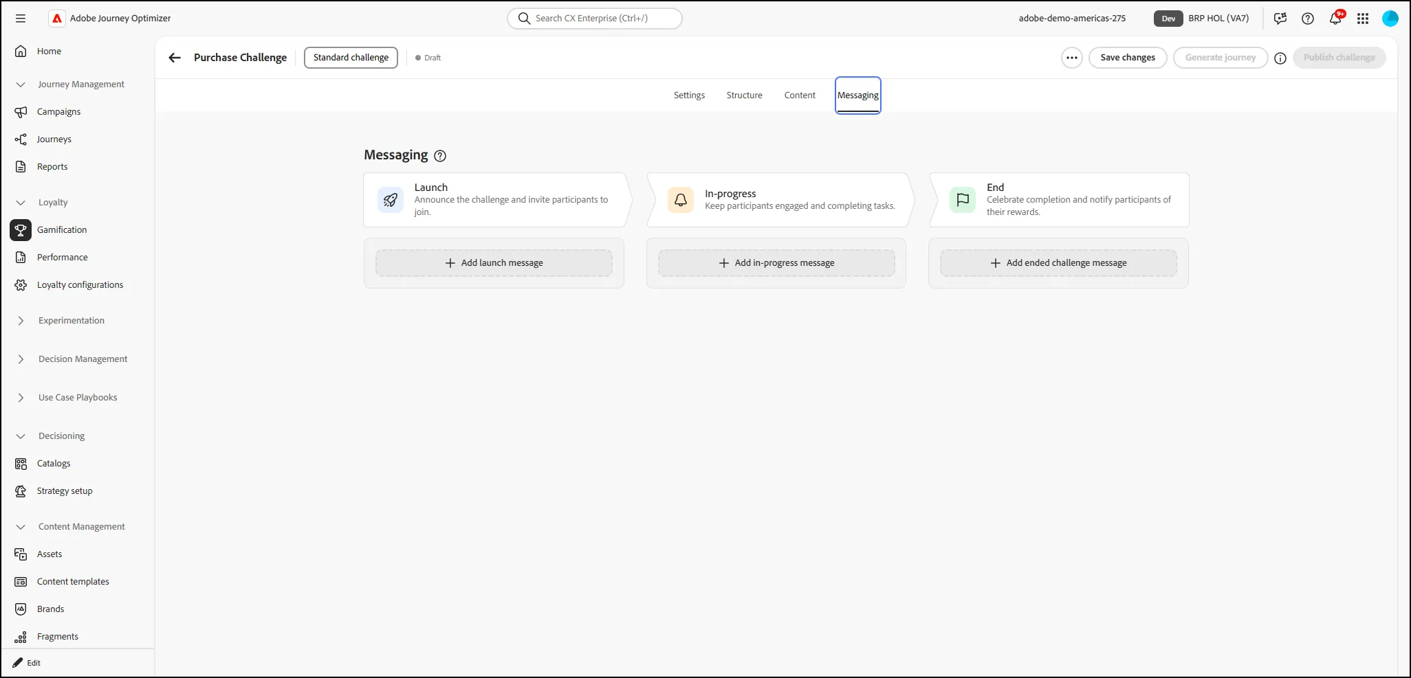Open the user profile avatar
The image size is (1411, 678).
pyautogui.click(x=1390, y=19)
